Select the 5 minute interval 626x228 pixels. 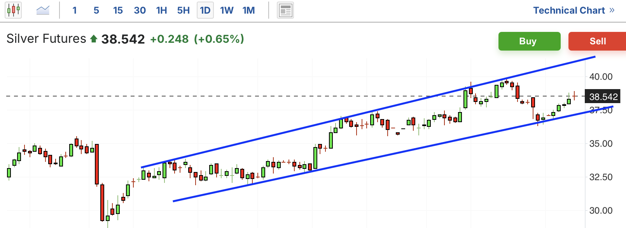pyautogui.click(x=96, y=11)
